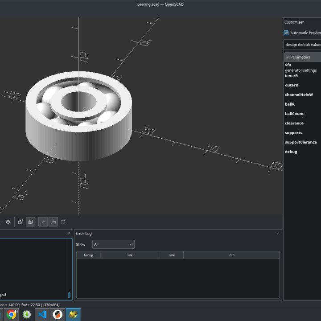Click the bearing model in the 3D viewport
The image size is (321, 321).
tap(78, 116)
